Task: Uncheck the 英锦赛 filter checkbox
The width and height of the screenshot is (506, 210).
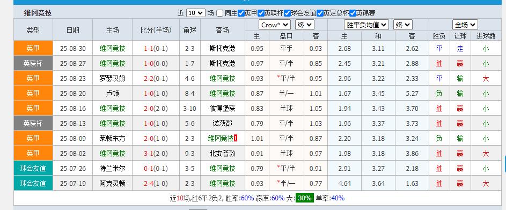Action: pyautogui.click(x=353, y=13)
